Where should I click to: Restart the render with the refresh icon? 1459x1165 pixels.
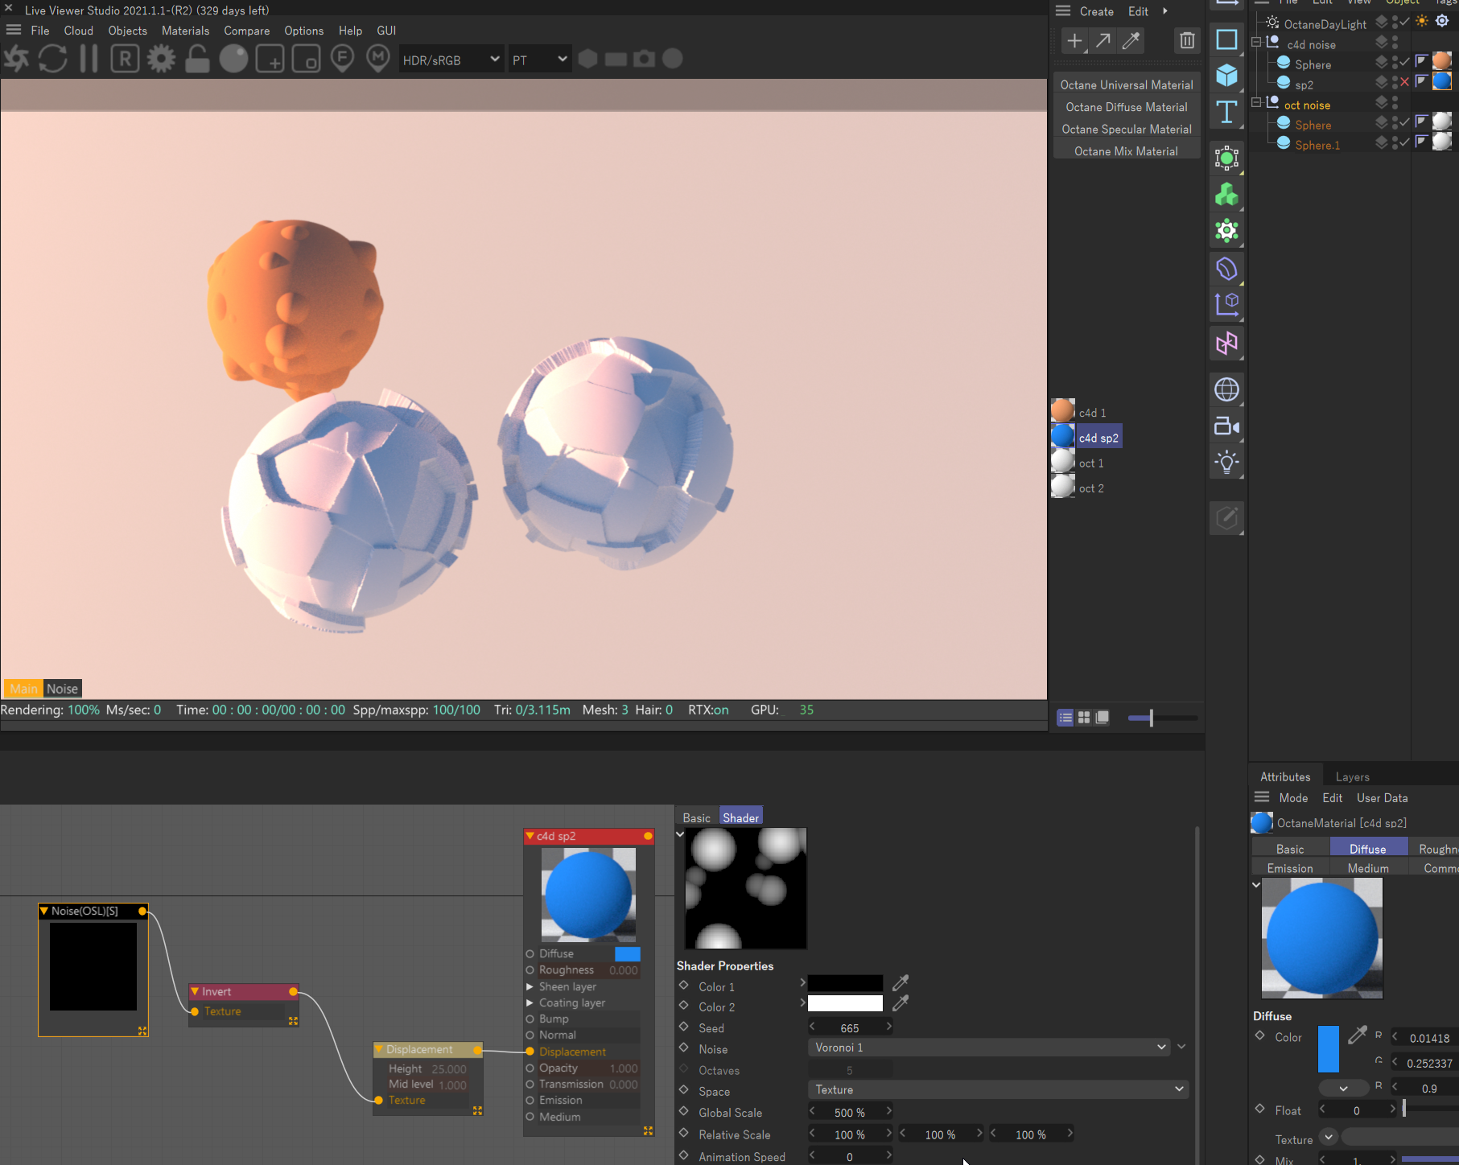click(x=53, y=59)
